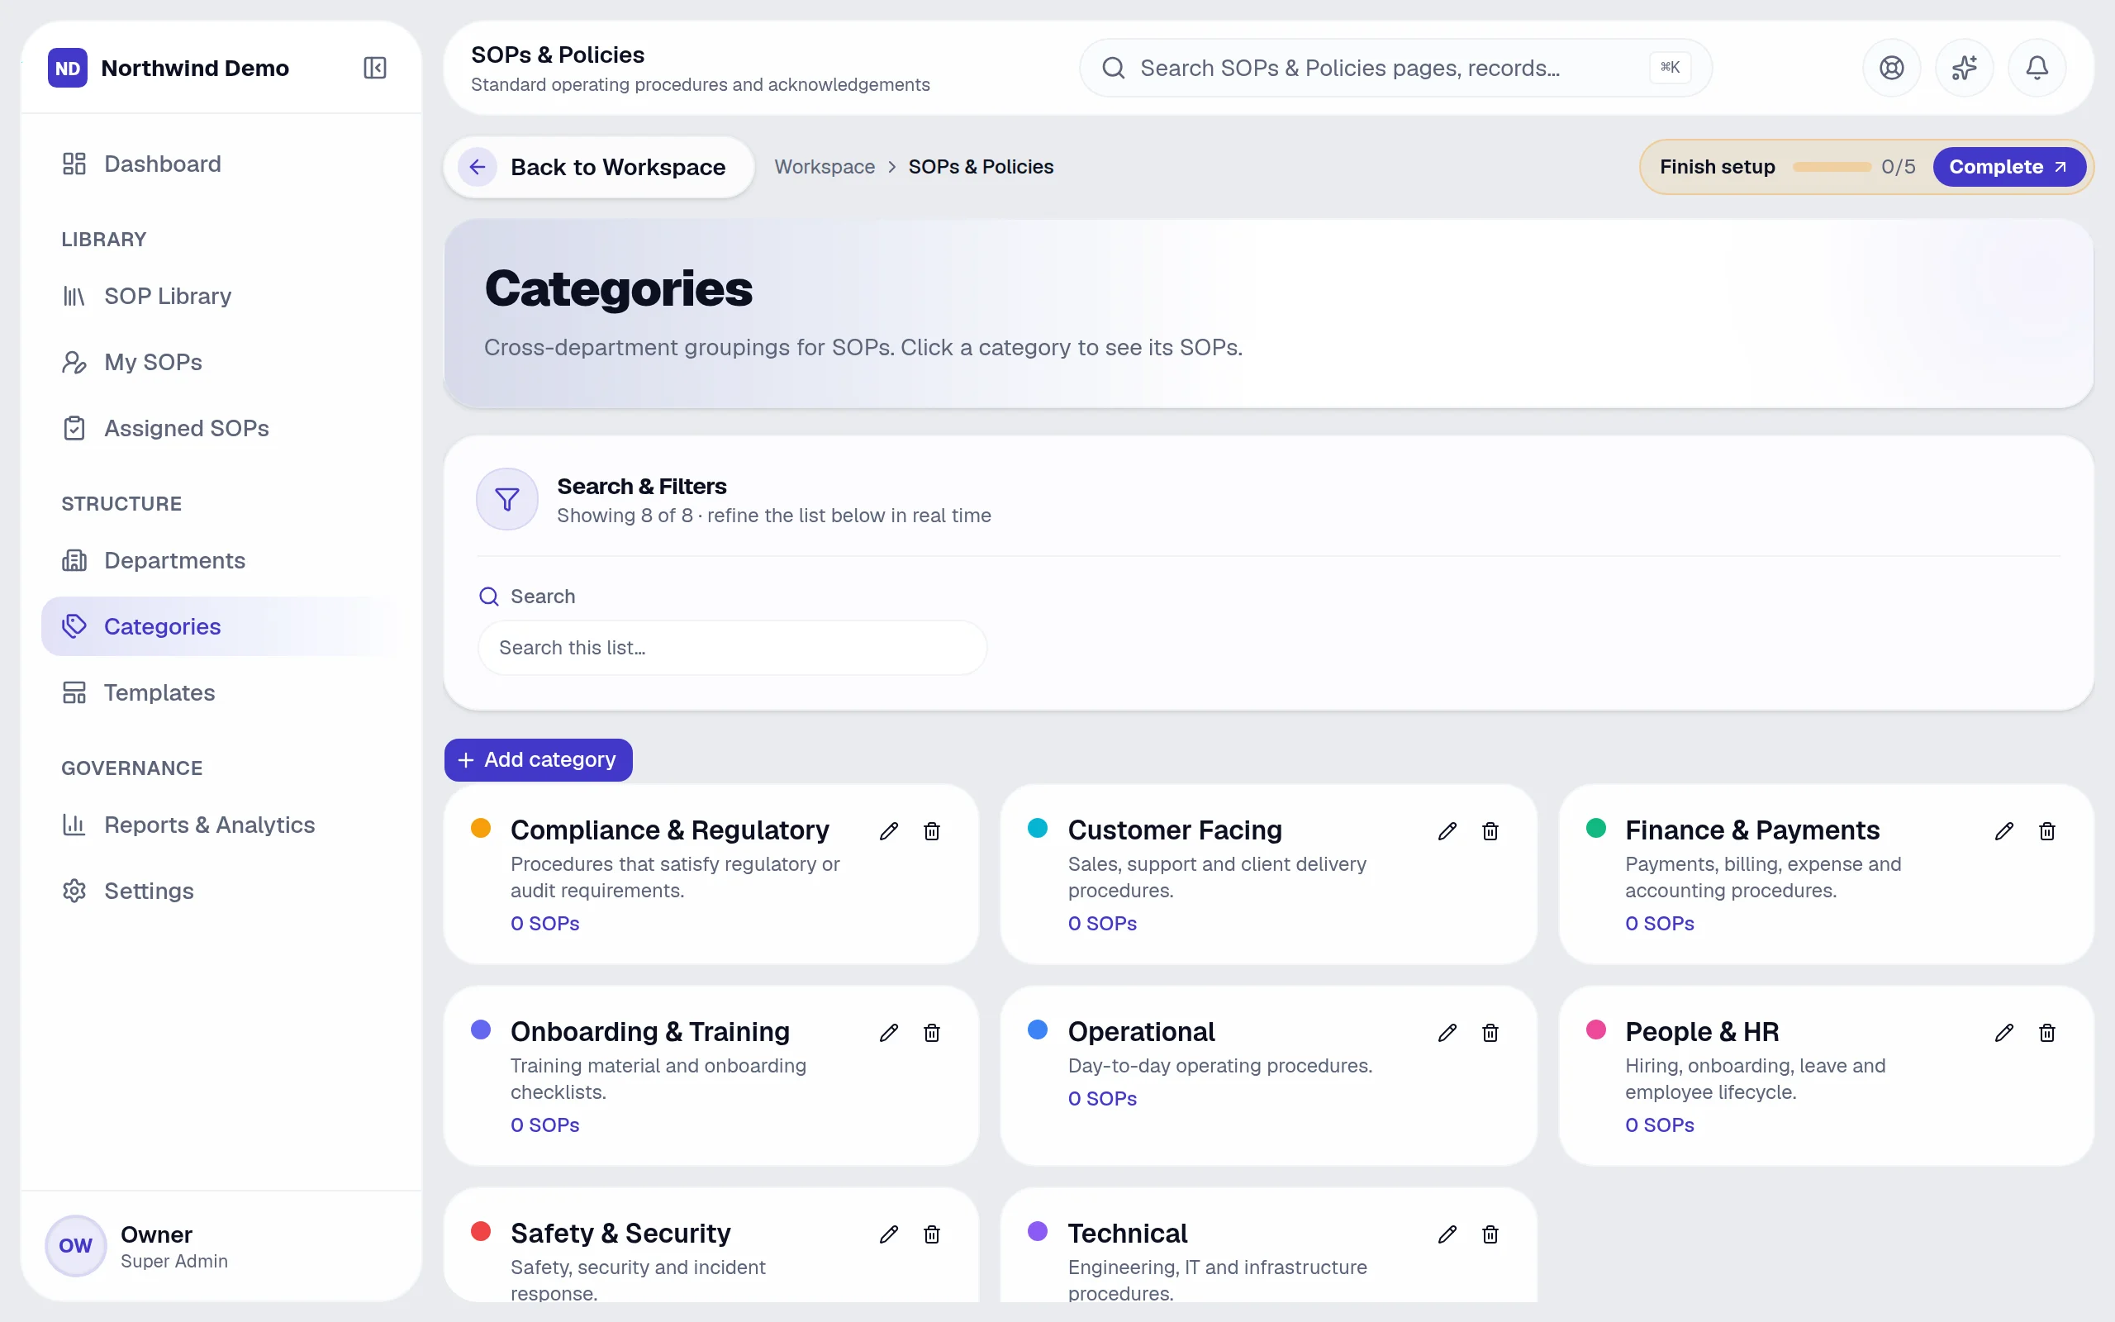Click the Complete setup button

(x=2008, y=166)
